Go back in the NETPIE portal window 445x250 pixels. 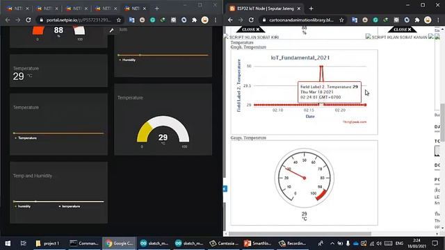coord(8,20)
